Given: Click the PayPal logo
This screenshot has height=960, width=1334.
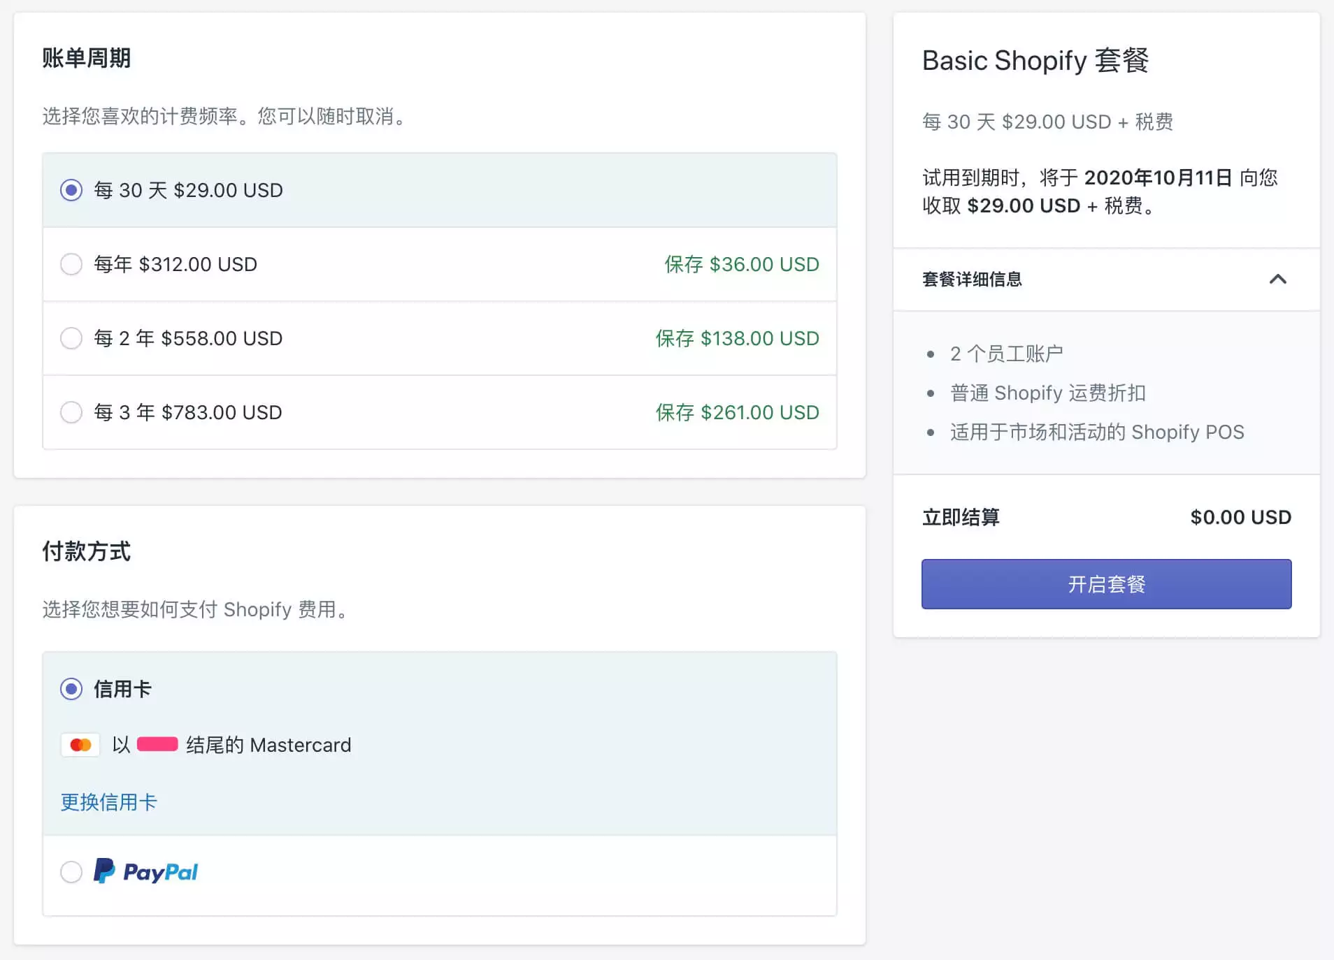Looking at the screenshot, I should [146, 871].
